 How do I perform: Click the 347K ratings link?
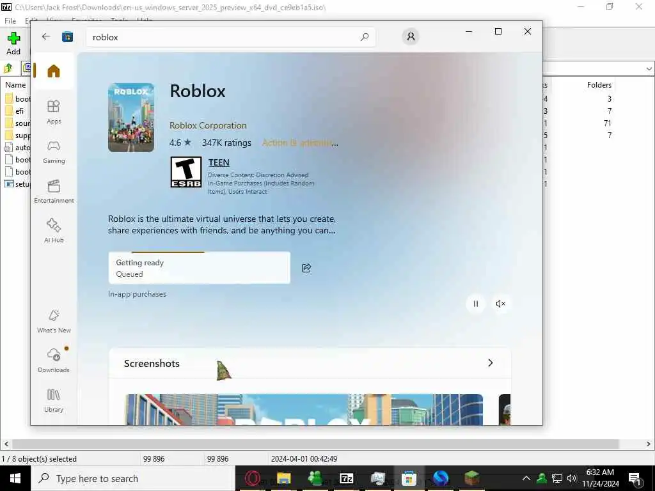click(x=226, y=143)
